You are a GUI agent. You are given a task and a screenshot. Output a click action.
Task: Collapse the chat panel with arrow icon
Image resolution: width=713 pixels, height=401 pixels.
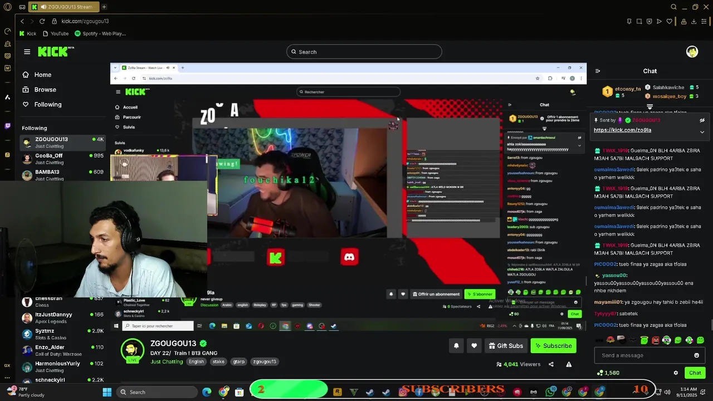[x=598, y=71]
